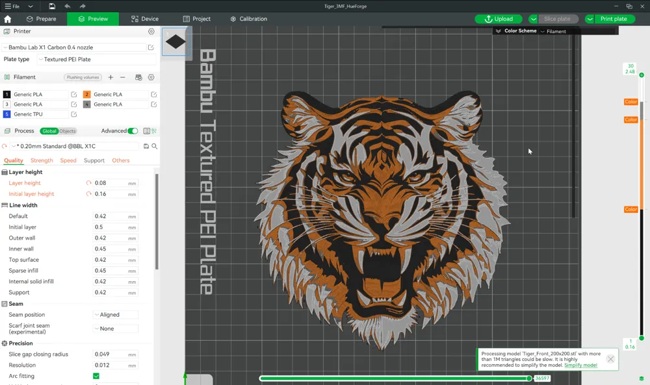650x385 pixels.
Task: Switch to the Project tab
Action: pos(197,19)
